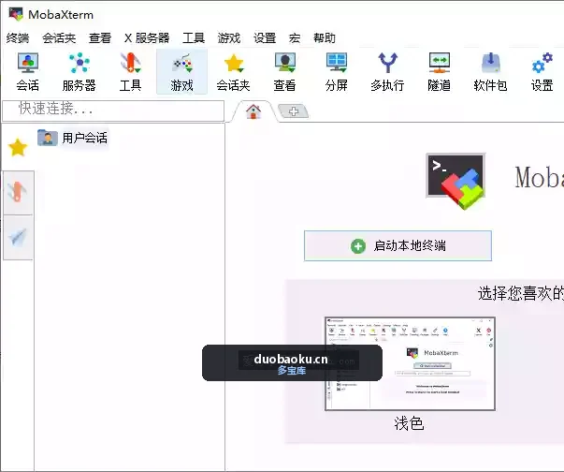Image resolution: width=564 pixels, height=472 pixels.
Task: Open the 多执行 (MultiExec) toolbar icon
Action: (x=387, y=72)
